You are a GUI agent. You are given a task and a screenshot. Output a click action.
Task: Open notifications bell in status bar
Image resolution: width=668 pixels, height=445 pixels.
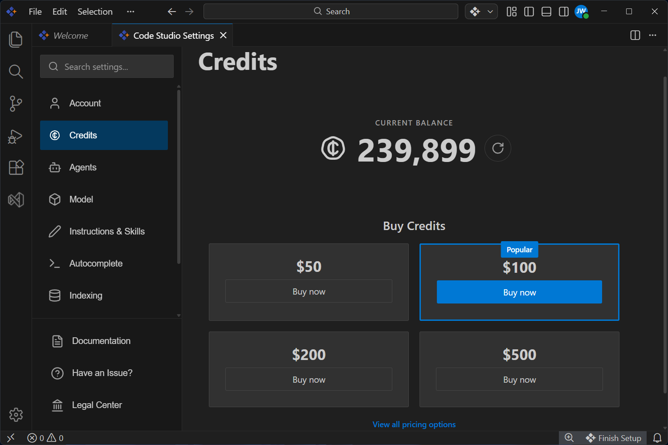(657, 438)
